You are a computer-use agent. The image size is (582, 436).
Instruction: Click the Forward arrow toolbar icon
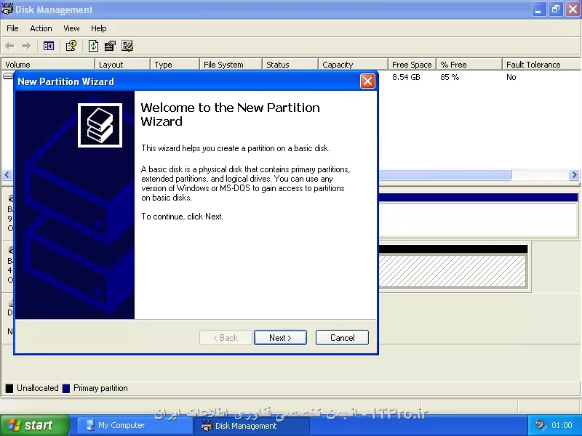pos(26,46)
